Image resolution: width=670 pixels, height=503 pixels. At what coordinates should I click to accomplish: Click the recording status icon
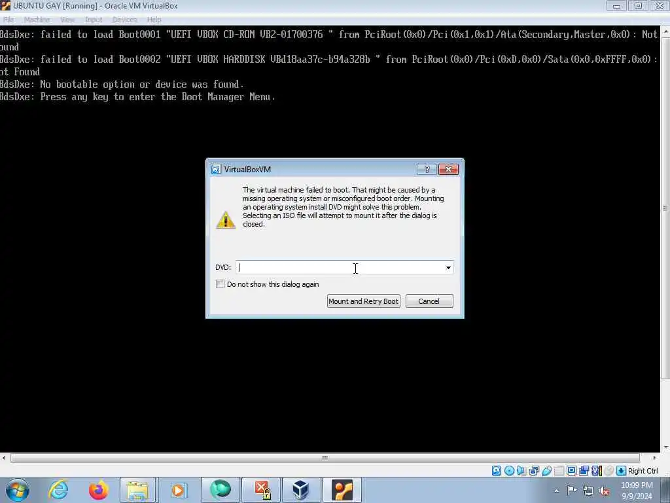[584, 471]
